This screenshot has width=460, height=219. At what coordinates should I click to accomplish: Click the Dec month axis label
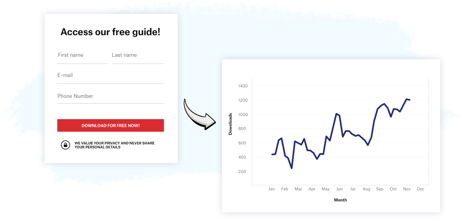pos(420,189)
